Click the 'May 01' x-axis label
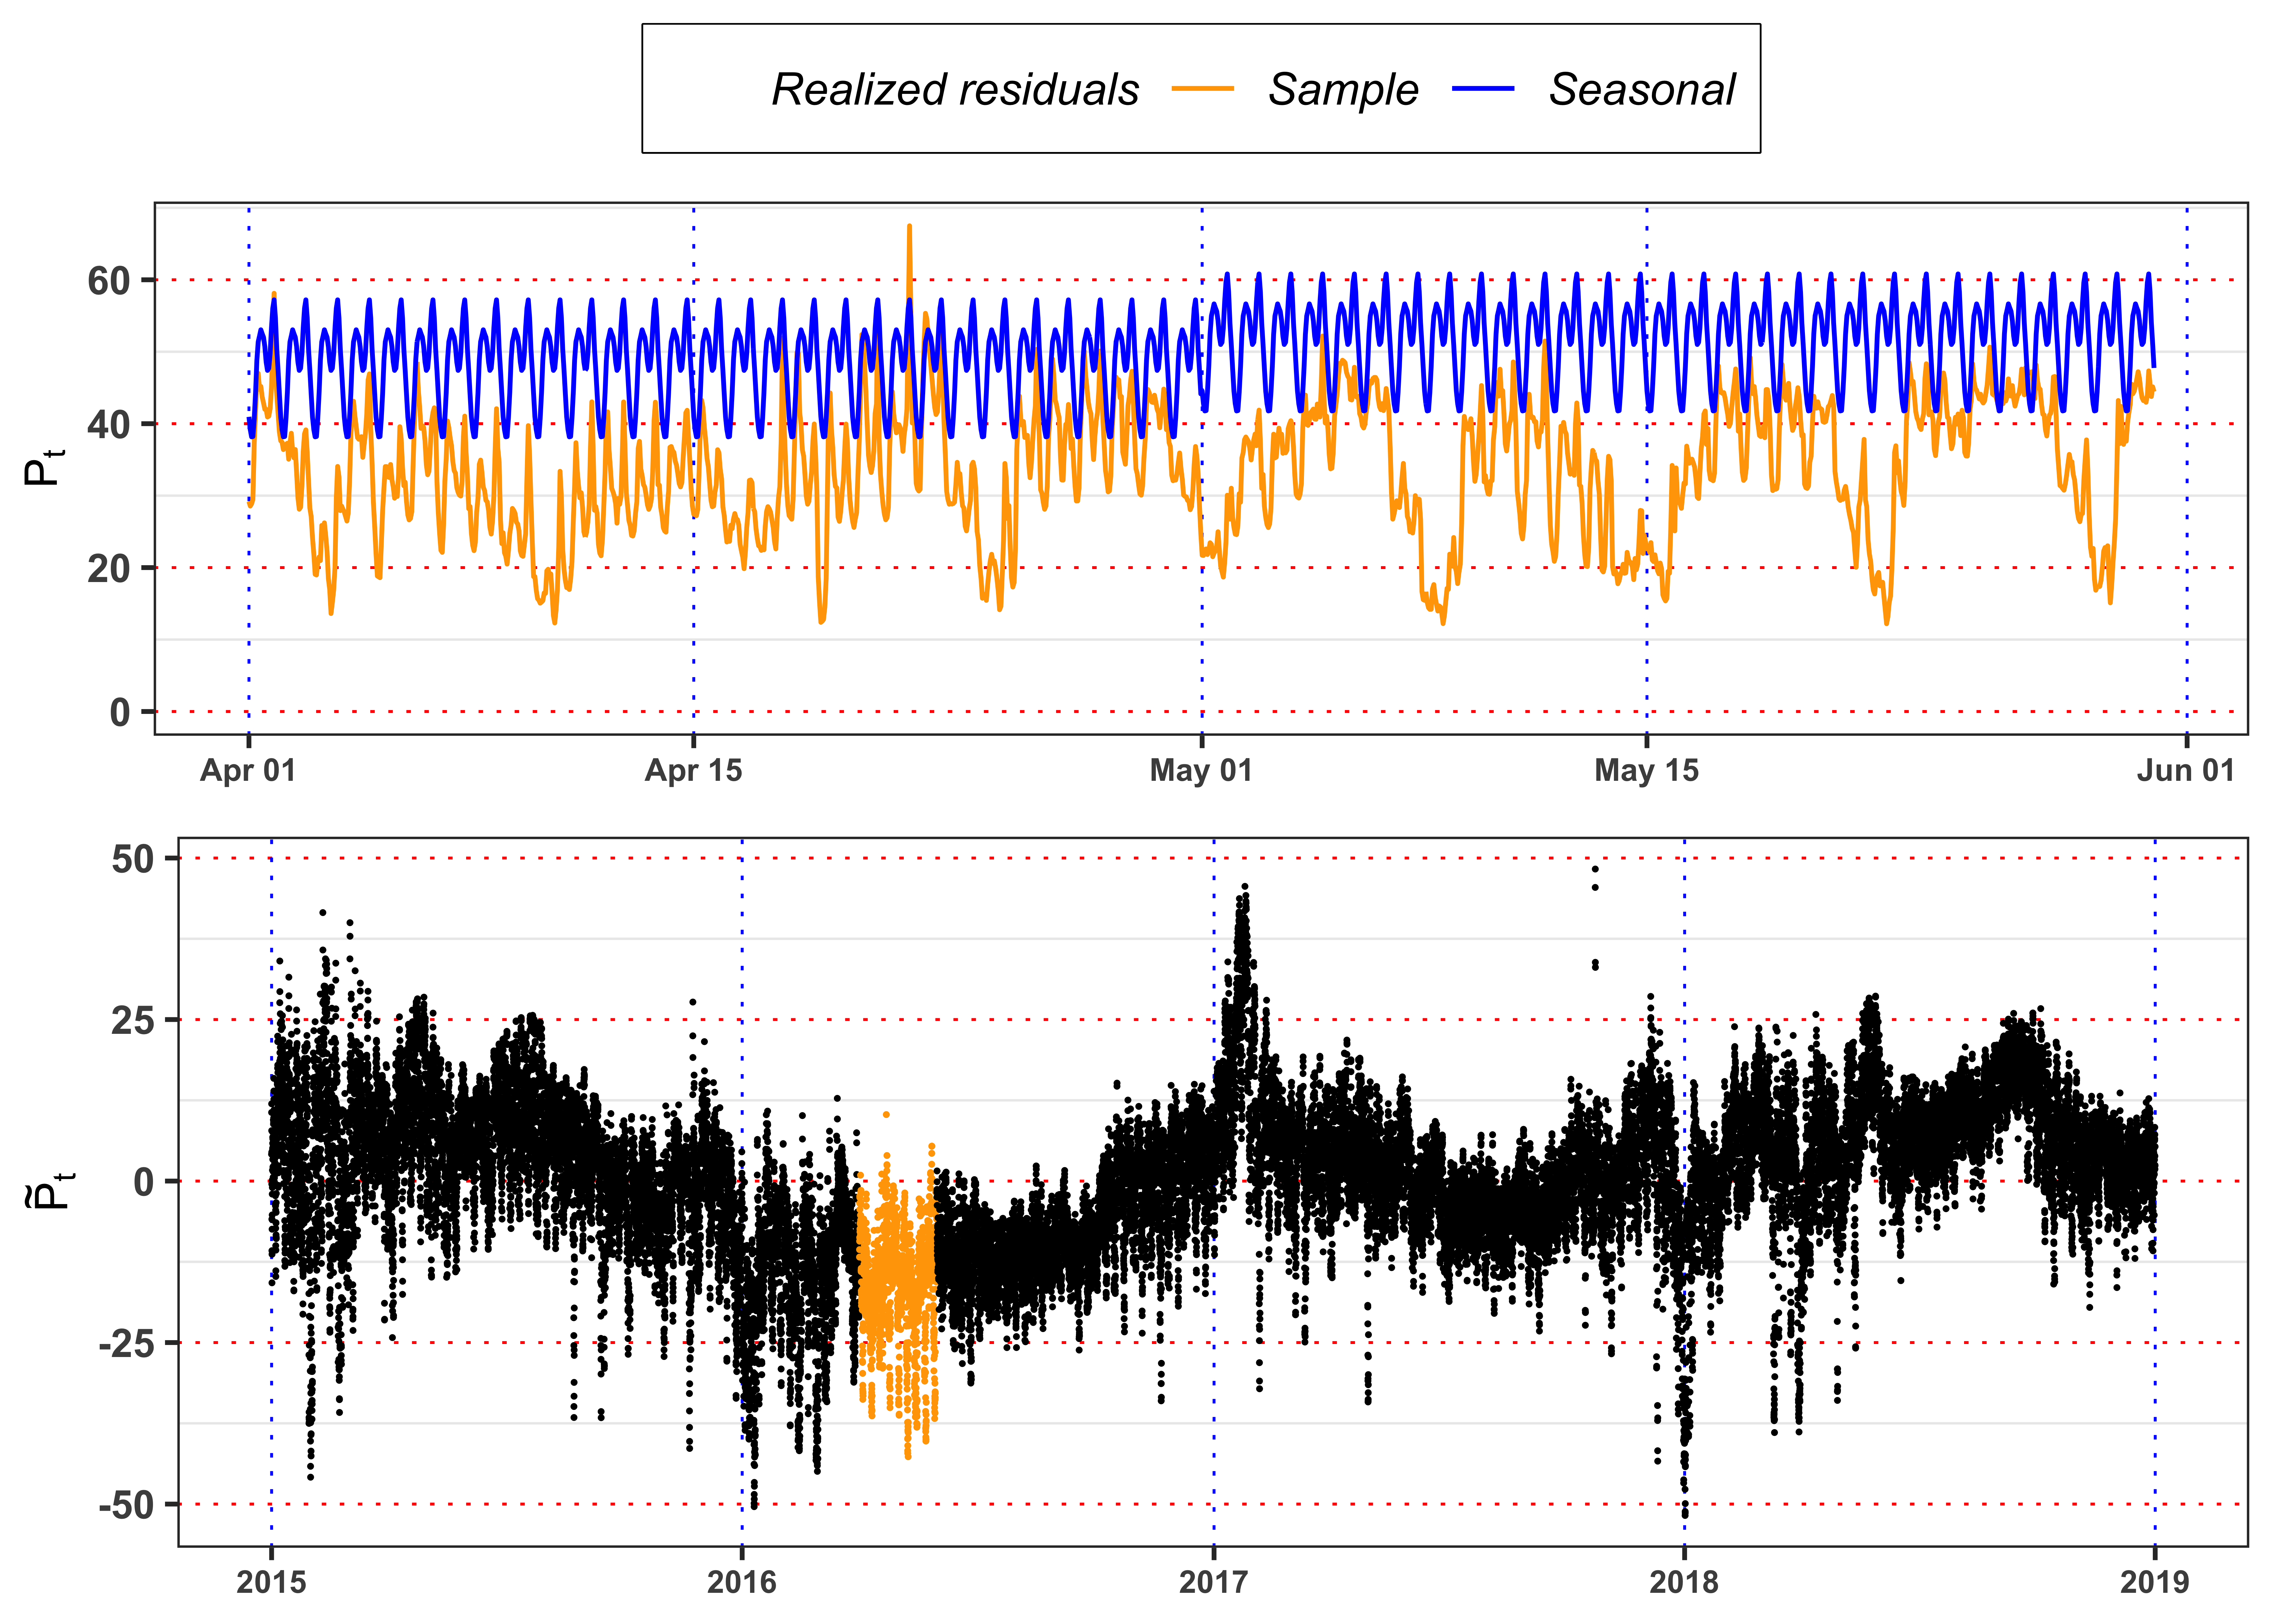This screenshot has width=2274, height=1624. pos(1201,770)
